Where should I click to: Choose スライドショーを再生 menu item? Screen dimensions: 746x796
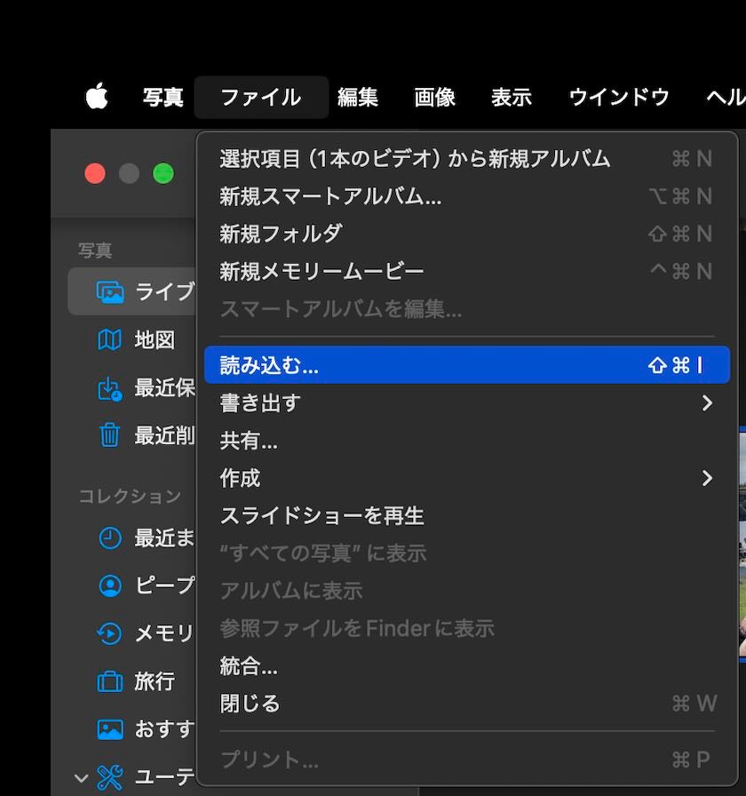tap(467, 516)
